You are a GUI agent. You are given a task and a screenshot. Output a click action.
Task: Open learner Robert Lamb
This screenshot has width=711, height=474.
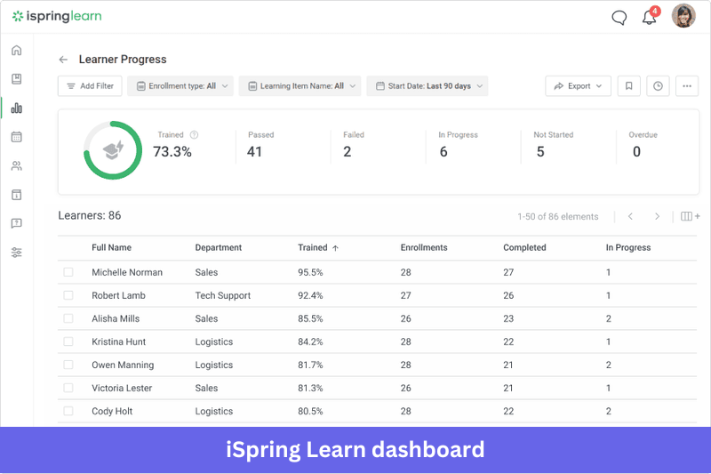pyautogui.click(x=118, y=295)
